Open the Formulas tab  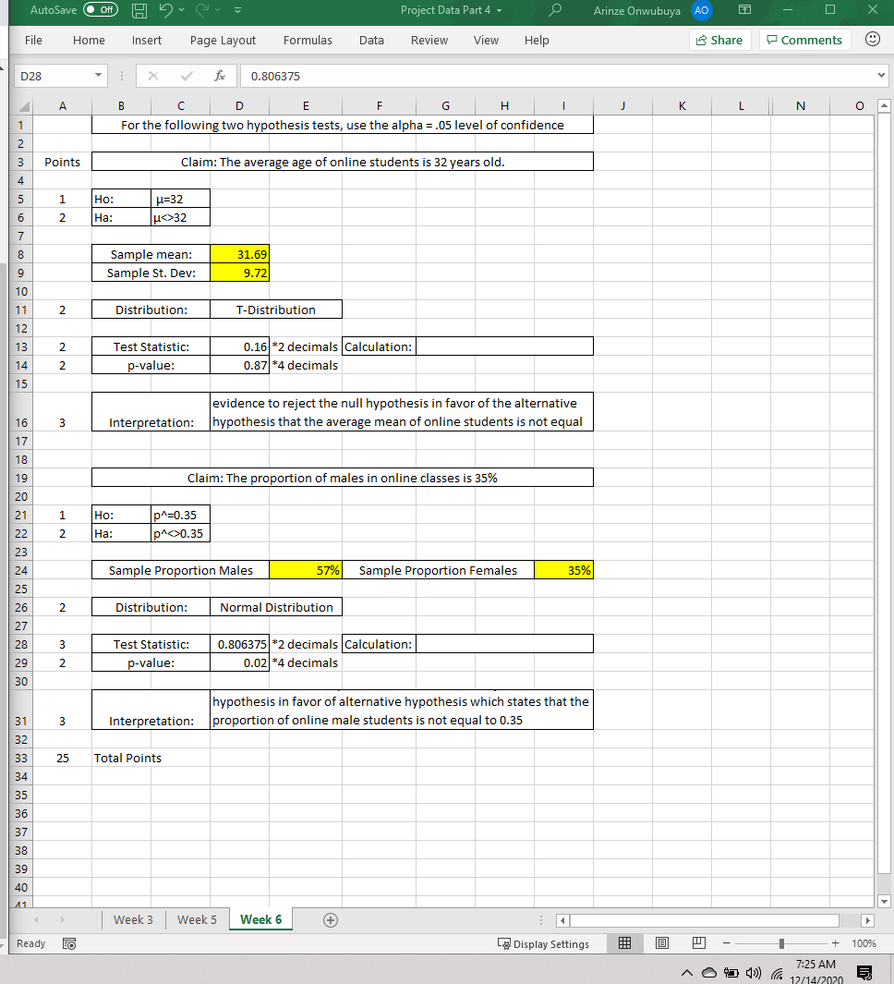(308, 40)
